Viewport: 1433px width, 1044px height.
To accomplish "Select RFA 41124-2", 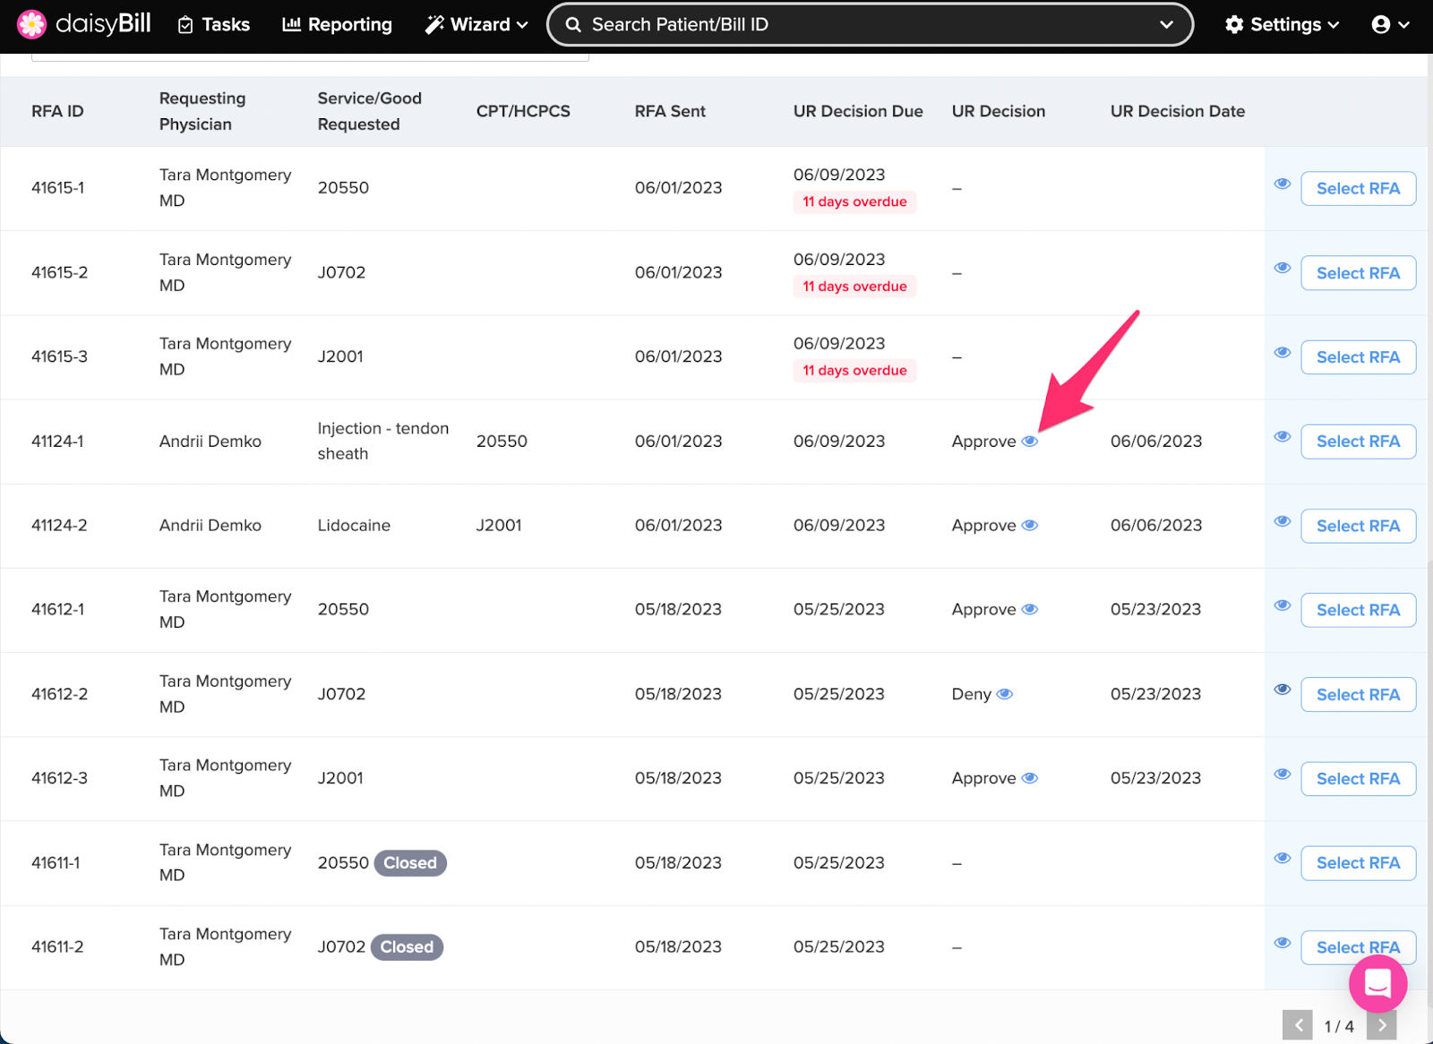I will coord(1358,526).
